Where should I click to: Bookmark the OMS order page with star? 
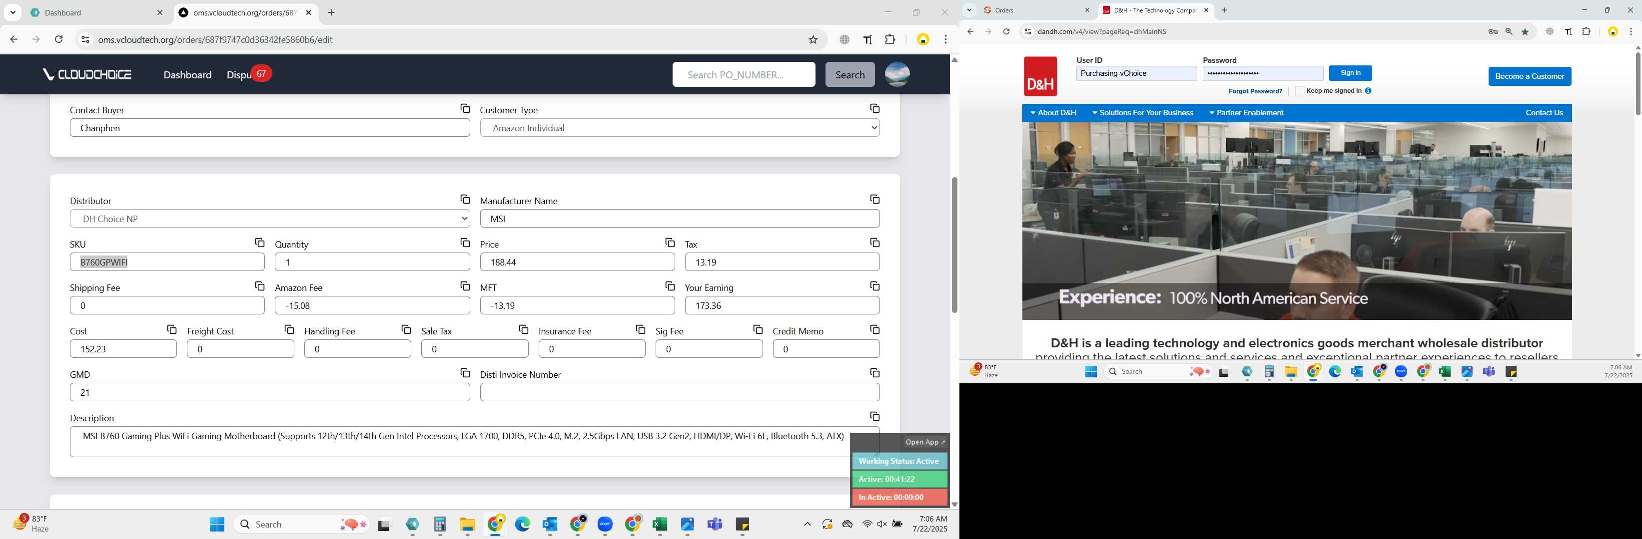click(813, 39)
